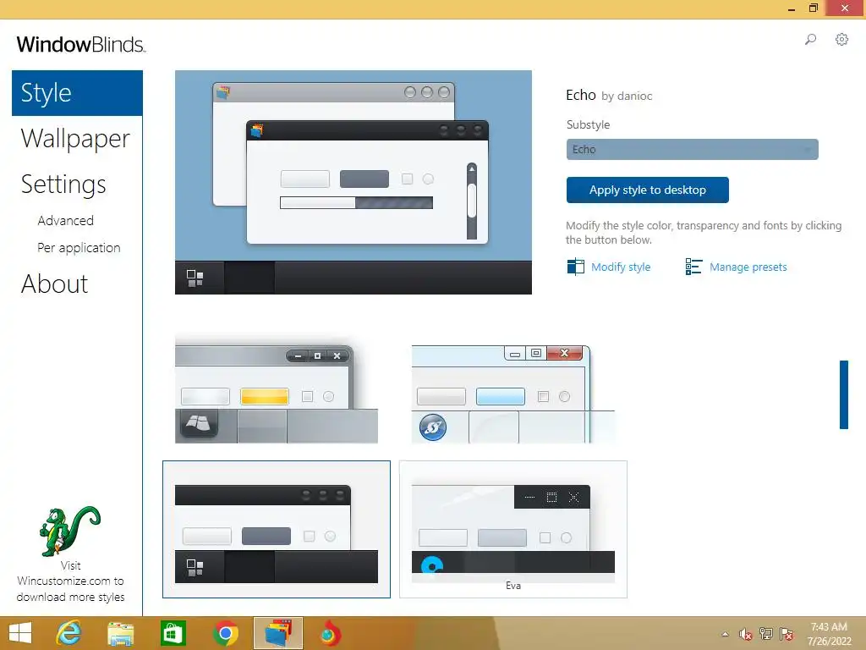
Task: Click the blue vertical scrollbar thumb
Action: click(x=844, y=394)
